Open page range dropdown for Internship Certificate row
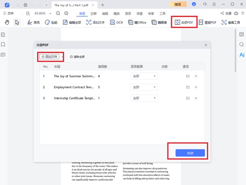 coord(144,98)
